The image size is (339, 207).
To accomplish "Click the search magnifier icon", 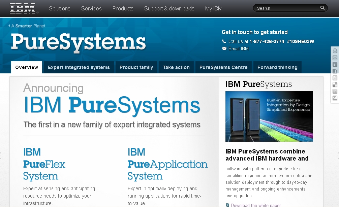I will point(322,8).
